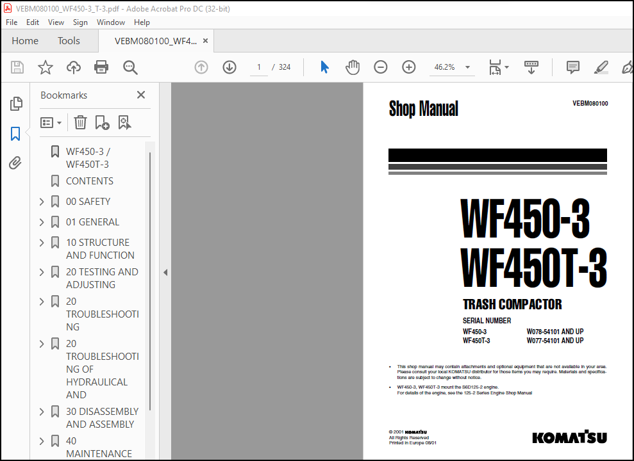Zoom in with the plus icon
The width and height of the screenshot is (634, 461).
point(409,67)
